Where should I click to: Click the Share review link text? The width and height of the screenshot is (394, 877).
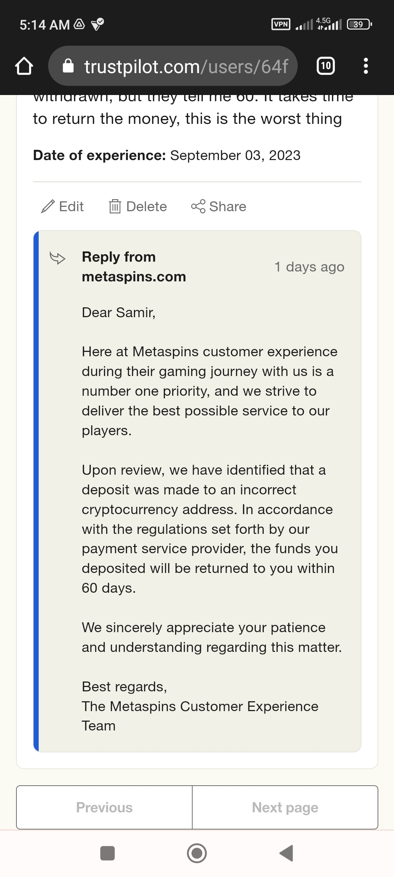(228, 206)
